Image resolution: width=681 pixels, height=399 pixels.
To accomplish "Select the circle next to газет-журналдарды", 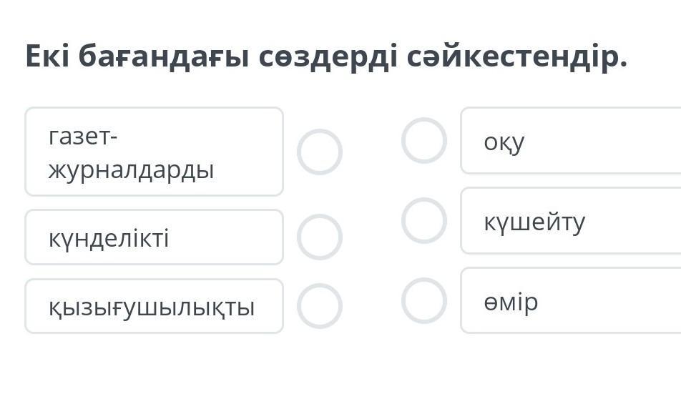I will coord(320,152).
